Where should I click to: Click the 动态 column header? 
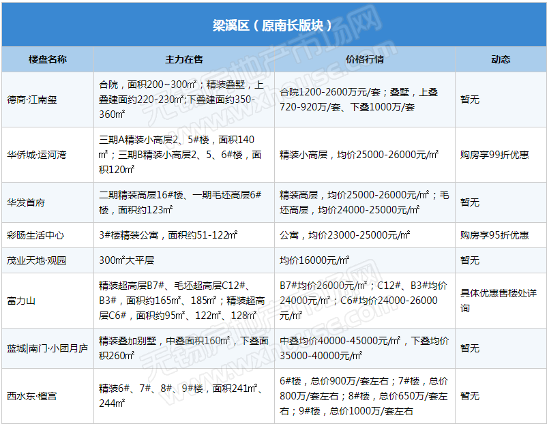tap(501, 59)
